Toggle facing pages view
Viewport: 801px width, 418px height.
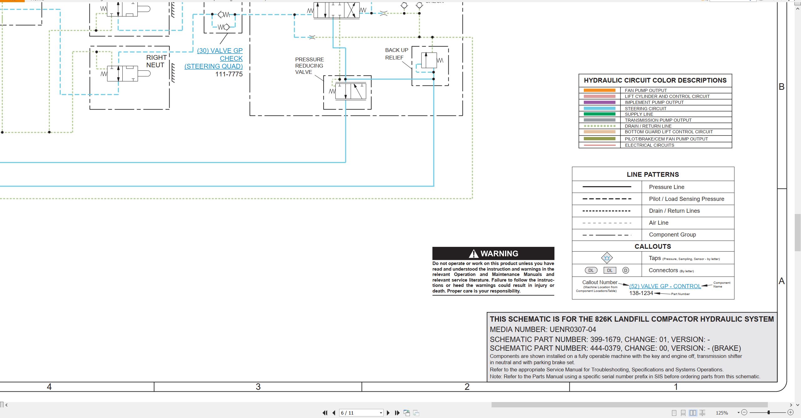click(x=693, y=413)
